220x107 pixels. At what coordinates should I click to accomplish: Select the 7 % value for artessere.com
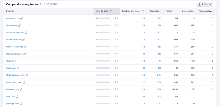116,18
